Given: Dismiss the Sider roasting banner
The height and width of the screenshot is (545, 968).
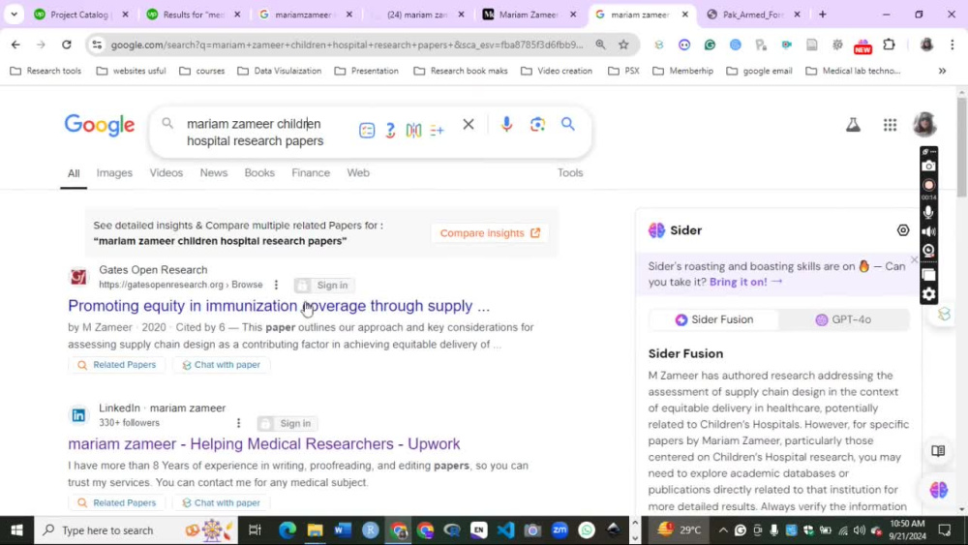Looking at the screenshot, I should tap(915, 259).
